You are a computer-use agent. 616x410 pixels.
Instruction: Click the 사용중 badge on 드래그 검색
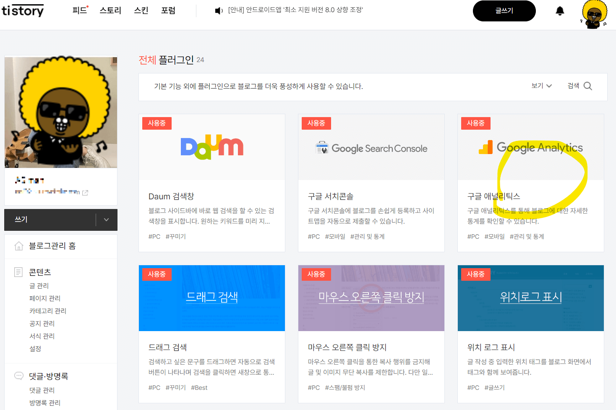point(157,274)
